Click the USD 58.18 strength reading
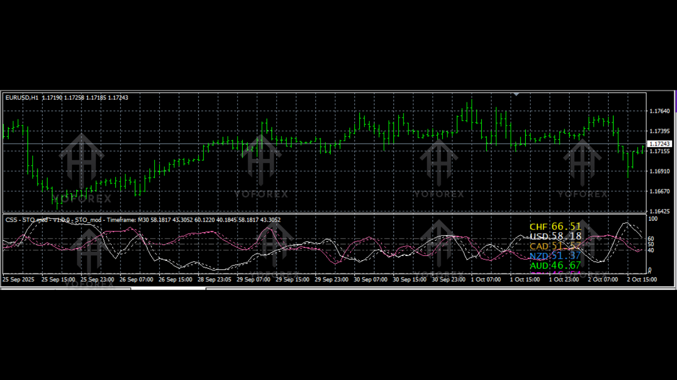 tap(555, 236)
